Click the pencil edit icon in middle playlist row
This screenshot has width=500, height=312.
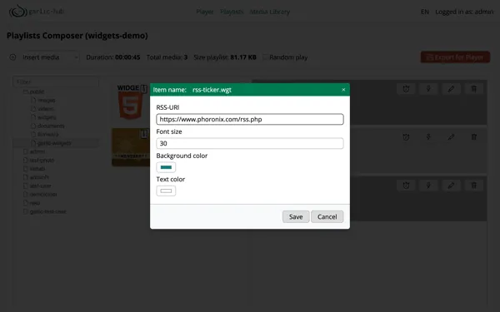[451, 137]
